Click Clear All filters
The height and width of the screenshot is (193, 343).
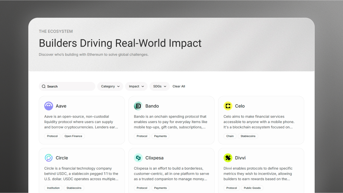point(179,86)
